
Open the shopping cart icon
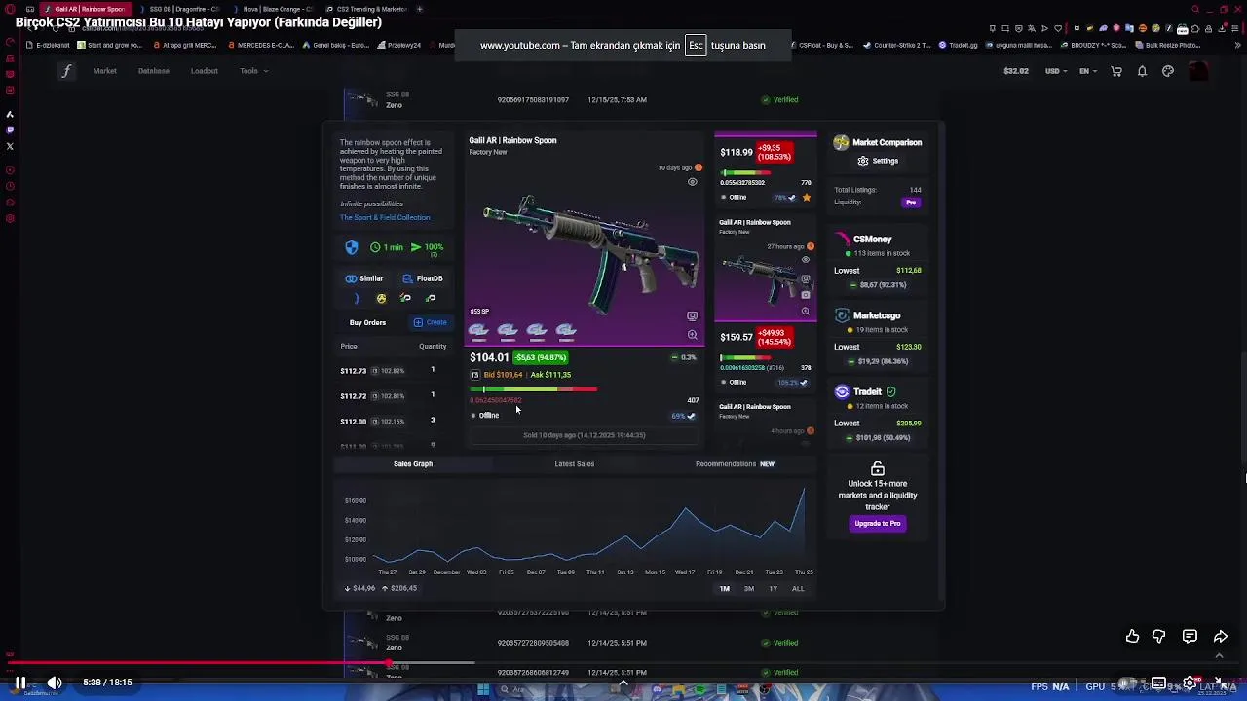click(1116, 71)
